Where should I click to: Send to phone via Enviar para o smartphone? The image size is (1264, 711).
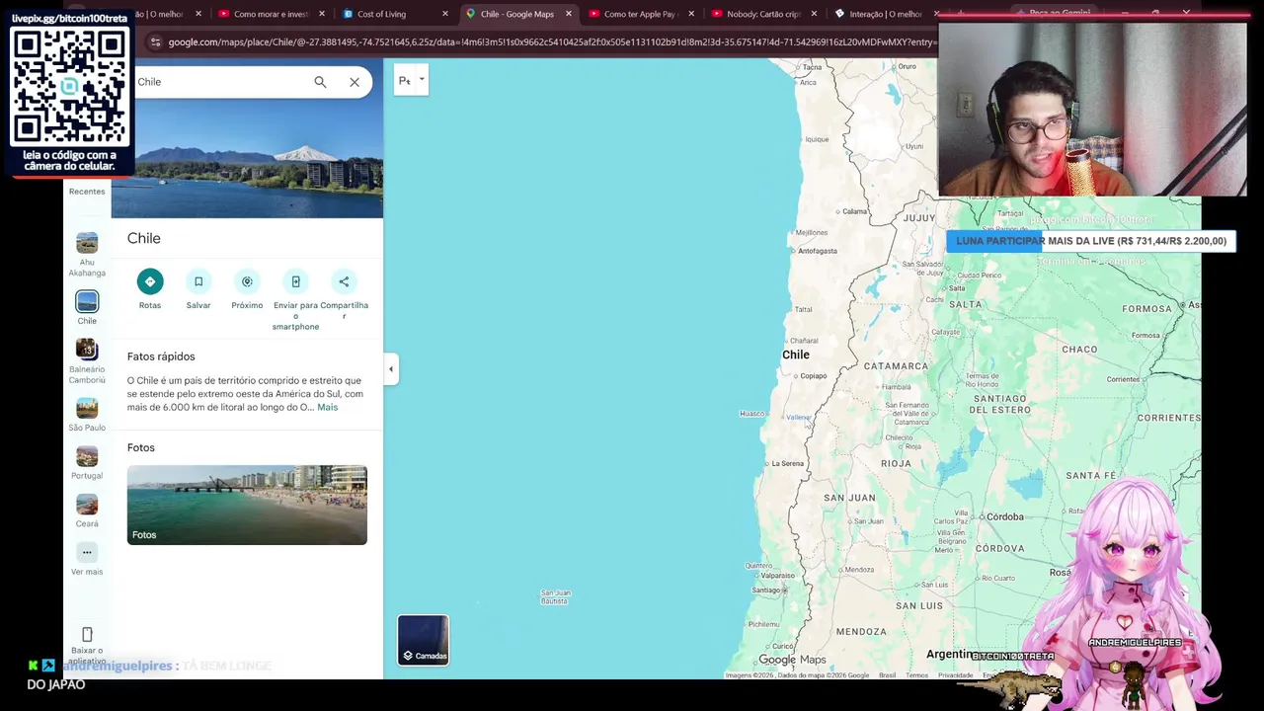coord(295,281)
